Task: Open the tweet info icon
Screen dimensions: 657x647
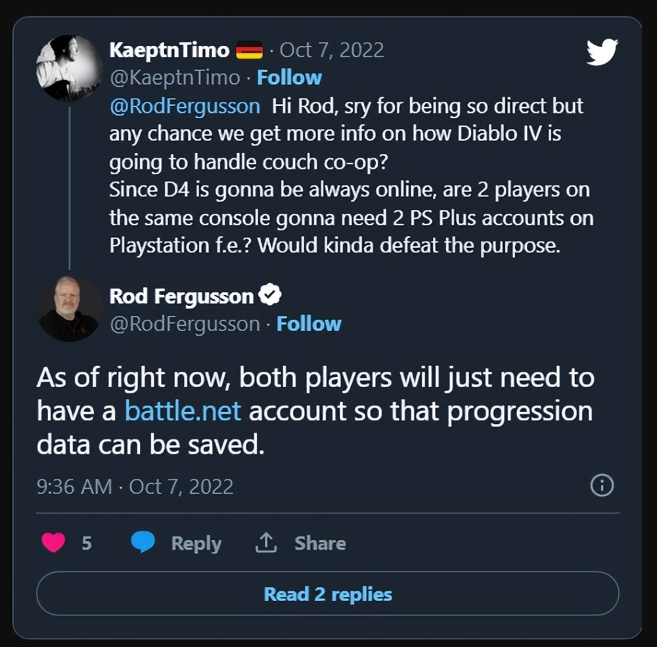Action: (602, 485)
